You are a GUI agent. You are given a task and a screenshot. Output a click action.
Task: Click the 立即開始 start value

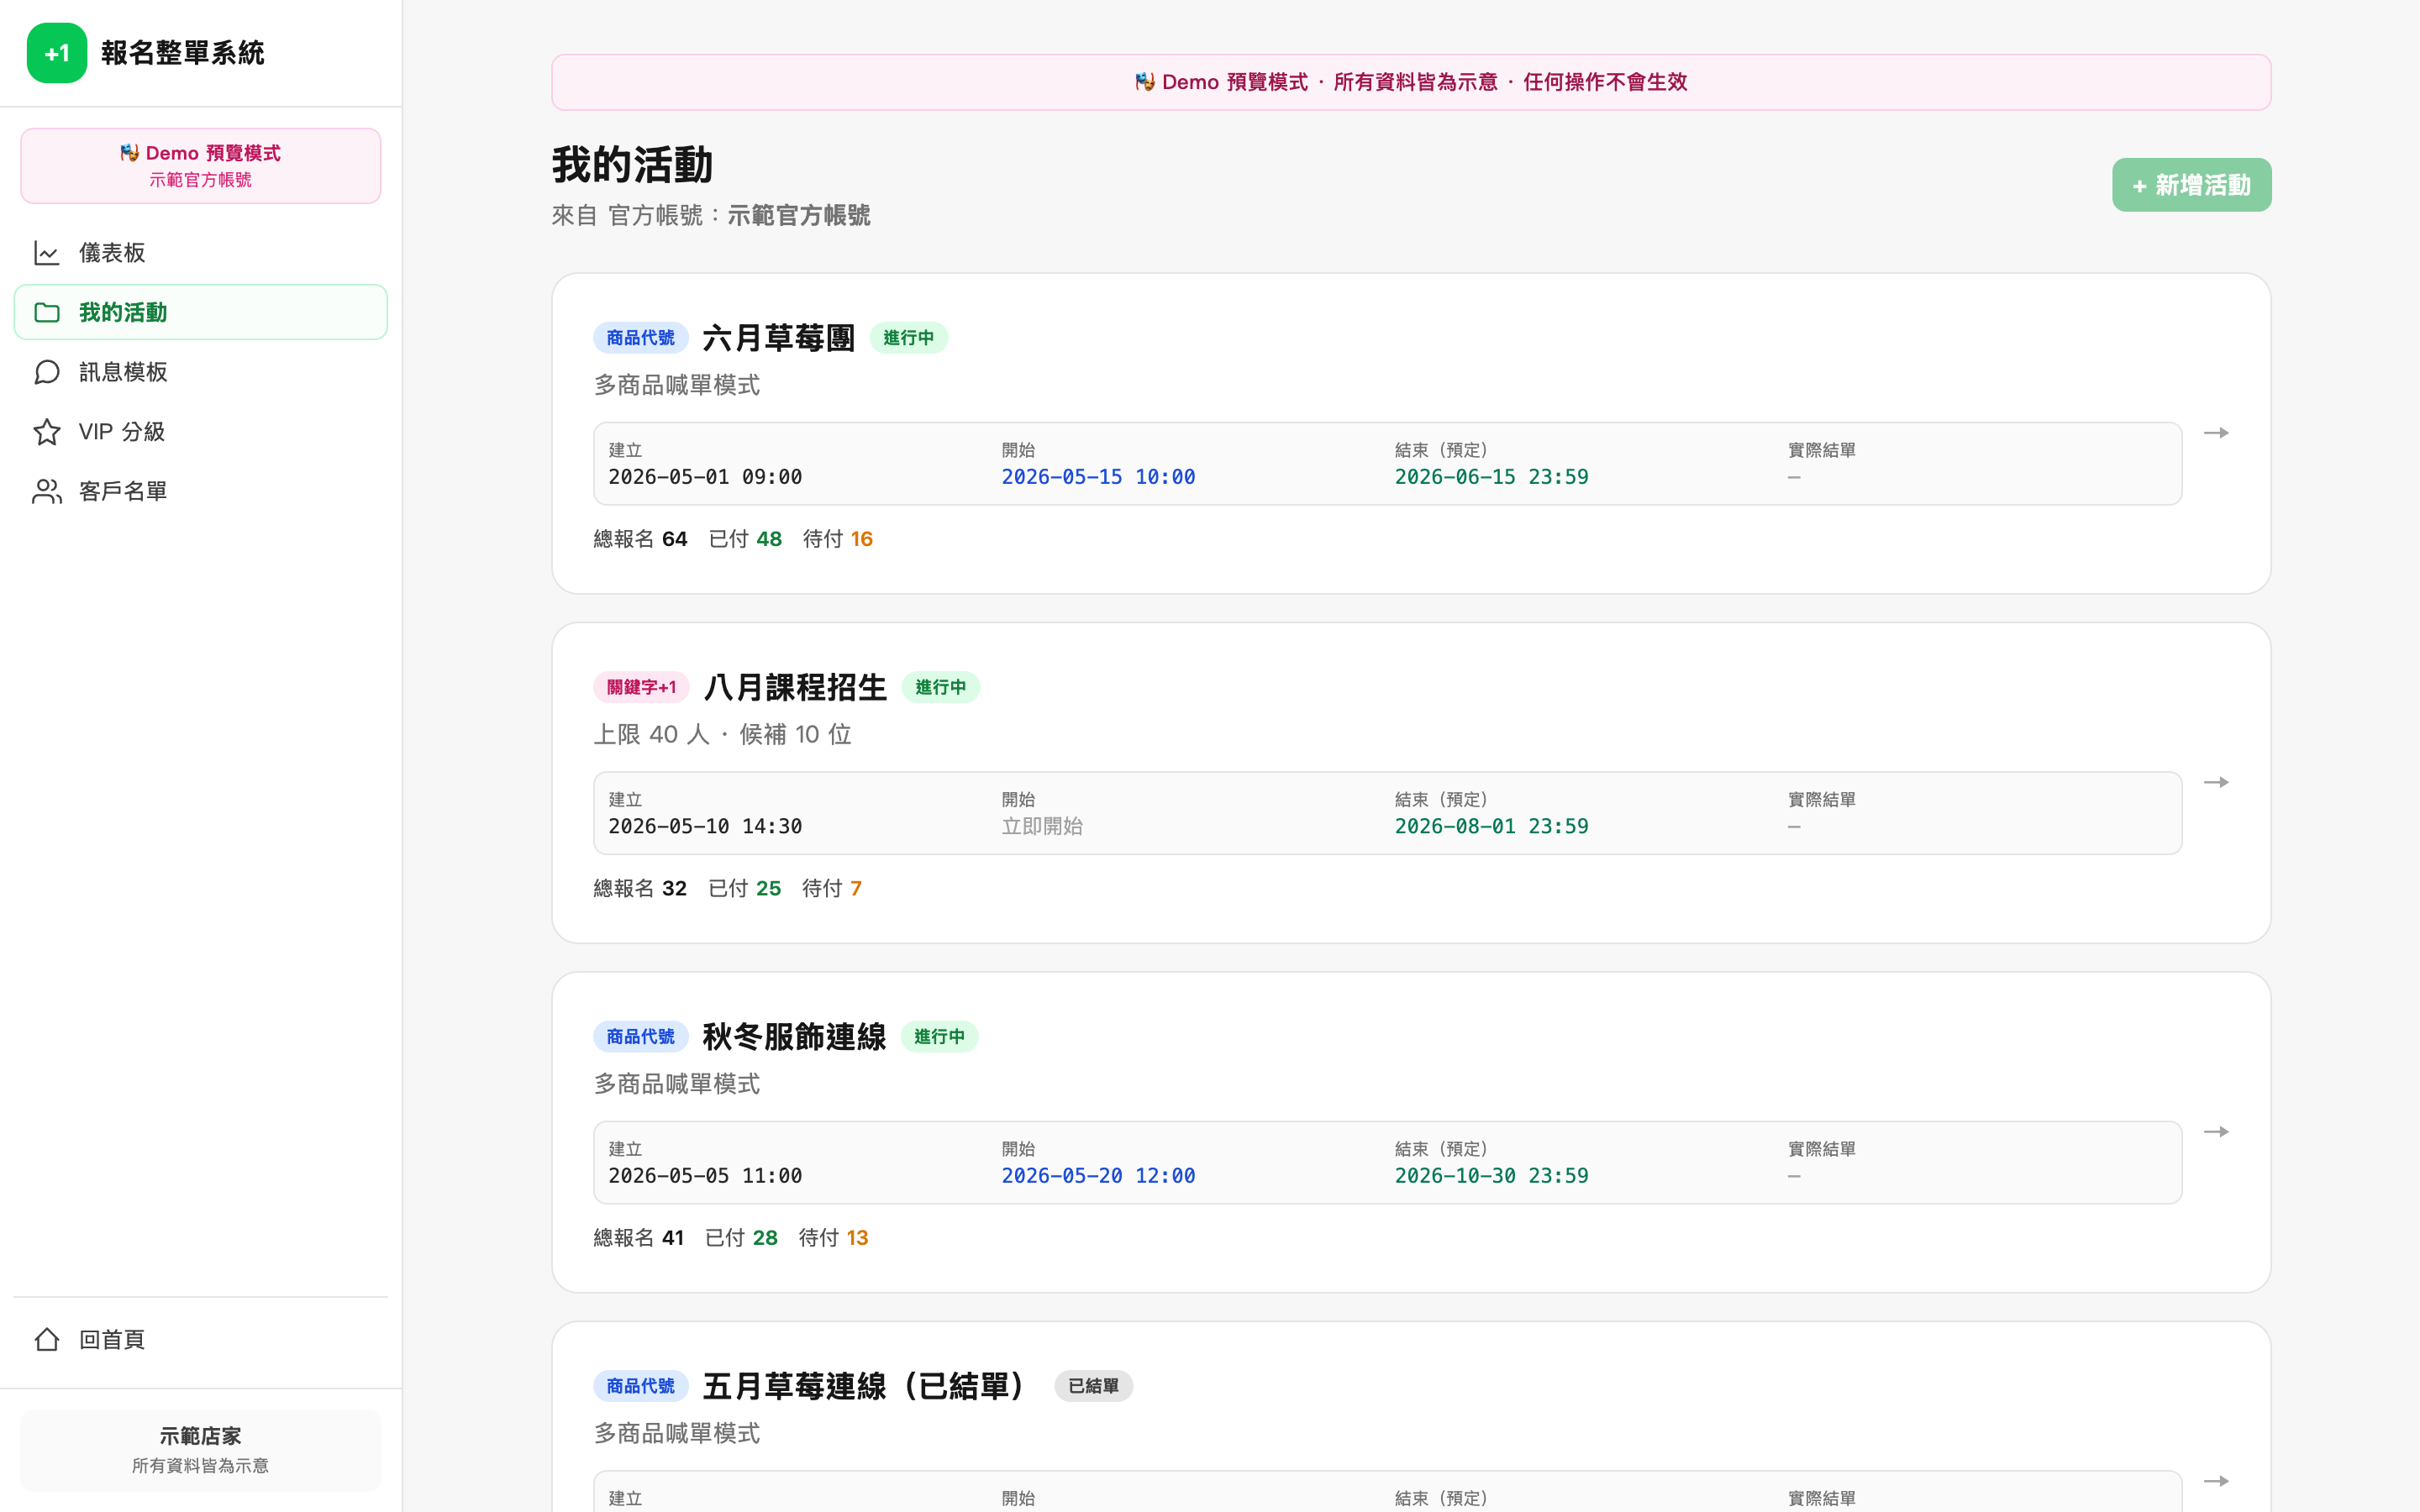coord(1042,826)
